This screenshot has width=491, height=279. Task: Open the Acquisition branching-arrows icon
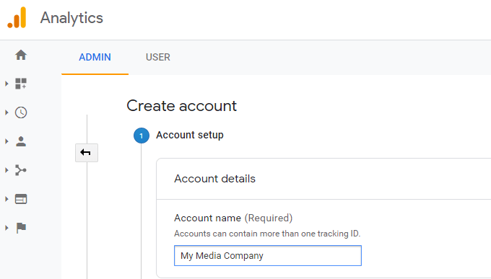[21, 170]
